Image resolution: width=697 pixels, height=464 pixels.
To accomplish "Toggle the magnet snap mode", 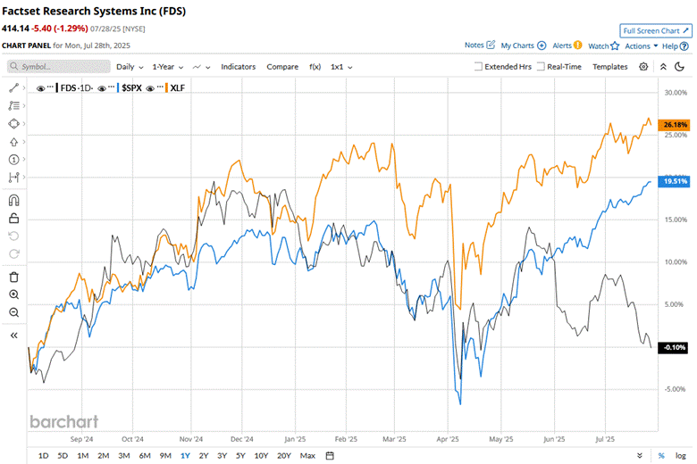I will (x=13, y=201).
